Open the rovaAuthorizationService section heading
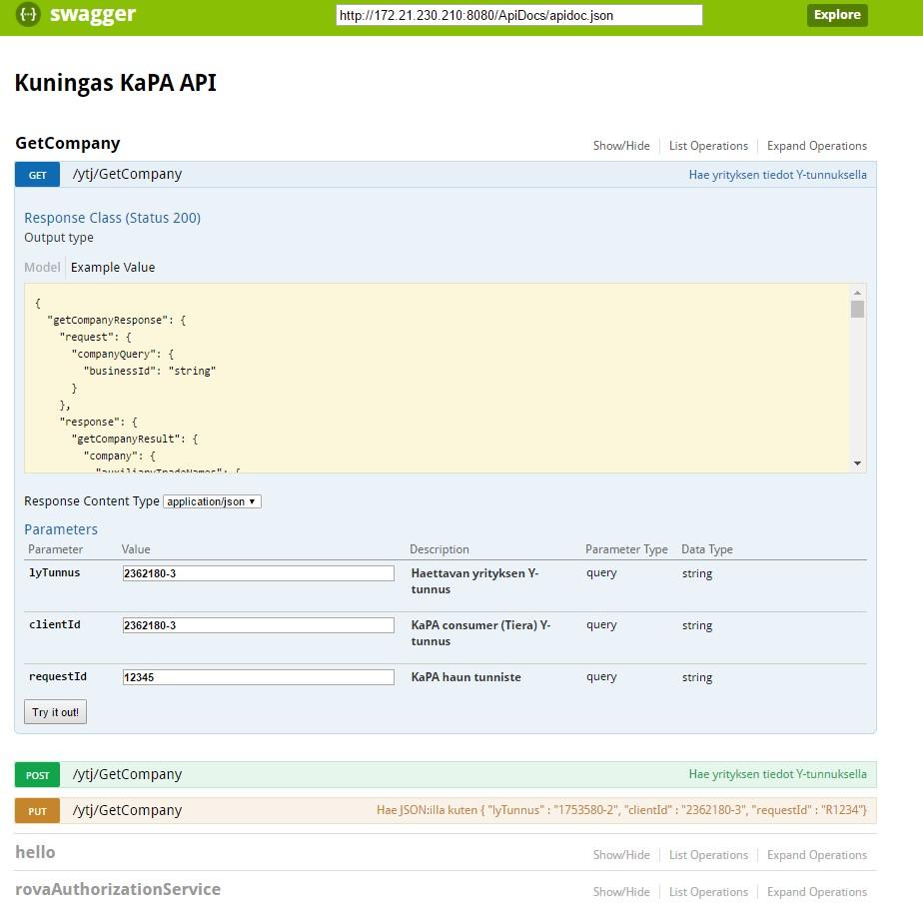This screenshot has width=923, height=910. [x=118, y=889]
